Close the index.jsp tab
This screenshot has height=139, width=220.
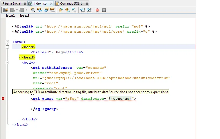click(x=51, y=3)
